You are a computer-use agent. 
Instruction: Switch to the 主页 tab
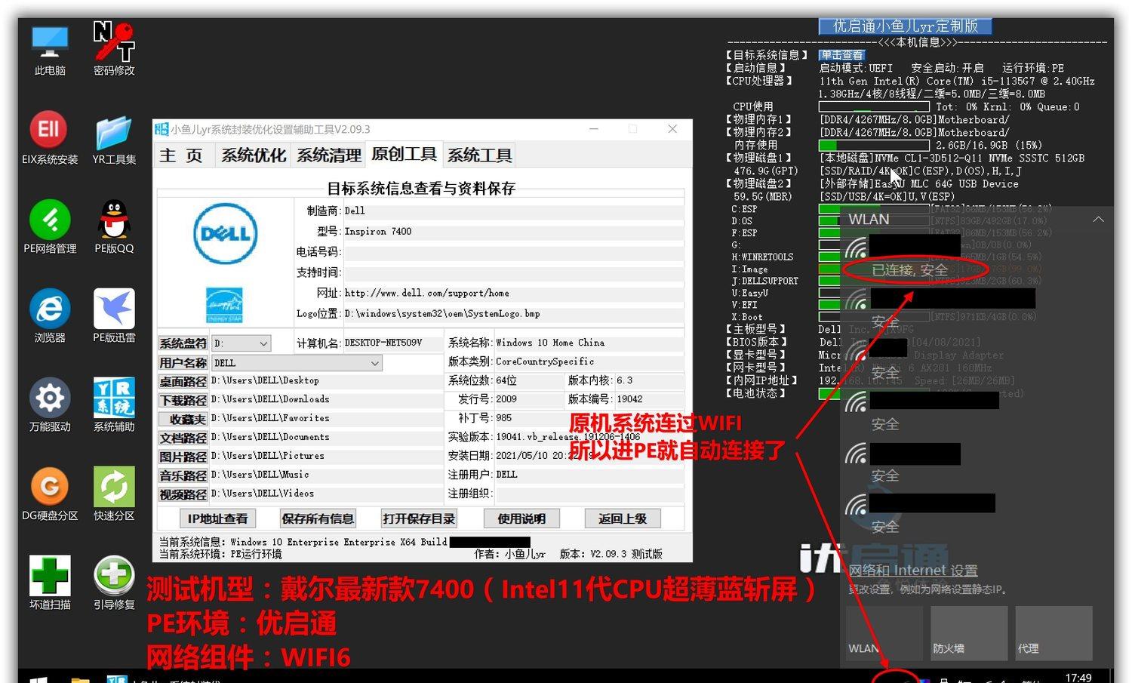[x=181, y=155]
